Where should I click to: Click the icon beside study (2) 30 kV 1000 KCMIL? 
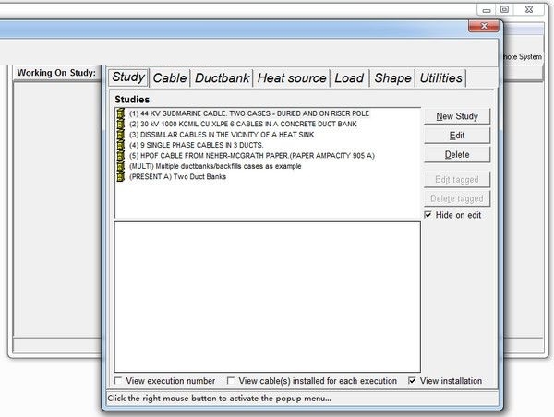click(x=120, y=124)
